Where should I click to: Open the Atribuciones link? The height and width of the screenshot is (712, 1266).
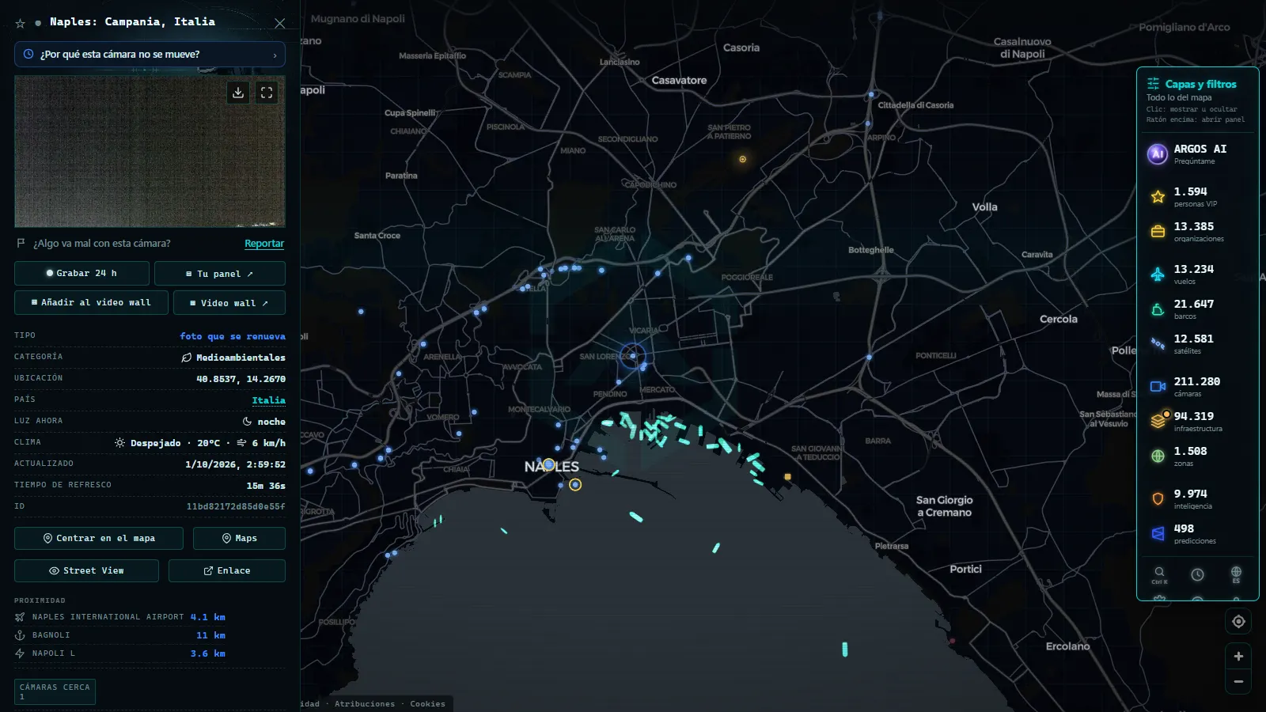pos(365,704)
